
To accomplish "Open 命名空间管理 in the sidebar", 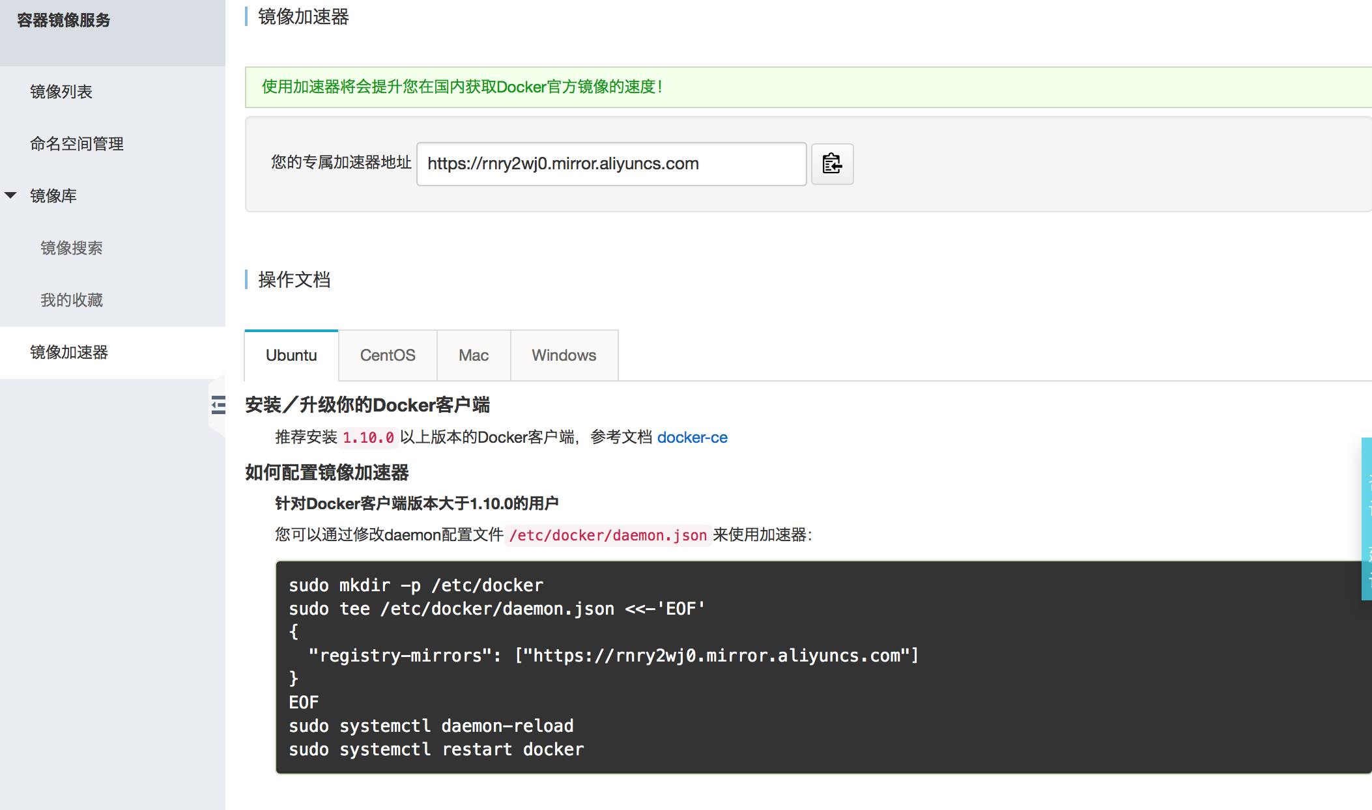I will (77, 144).
